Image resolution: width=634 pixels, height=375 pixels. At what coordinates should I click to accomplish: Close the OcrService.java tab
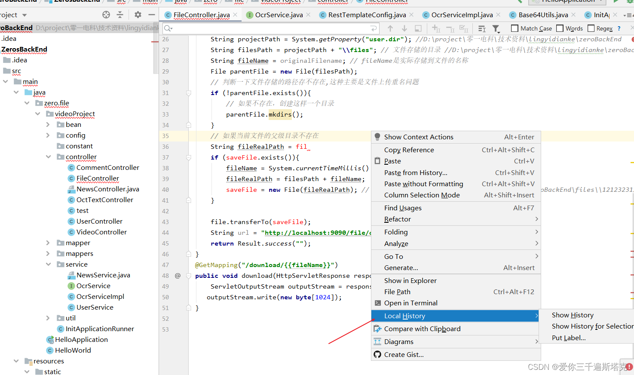308,15
